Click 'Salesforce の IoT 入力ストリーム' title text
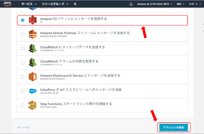Image resolution: width=204 pixels, height=134 pixels. (81, 90)
